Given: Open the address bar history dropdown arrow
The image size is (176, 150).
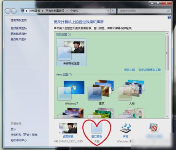Looking at the screenshot, I should pos(108,11).
